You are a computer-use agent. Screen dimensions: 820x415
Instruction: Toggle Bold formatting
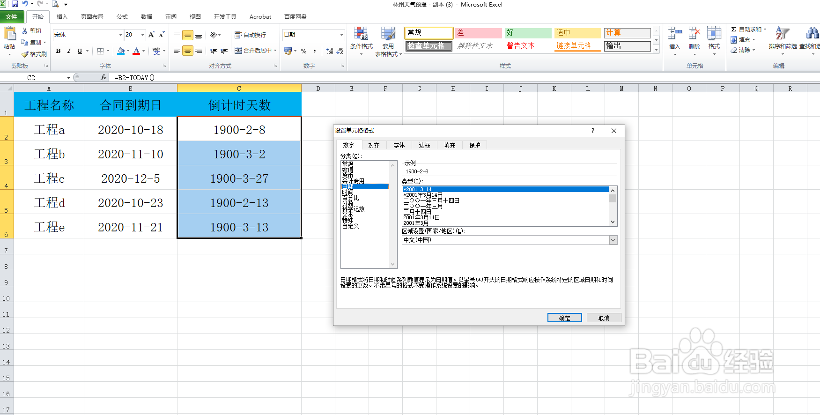[x=58, y=51]
